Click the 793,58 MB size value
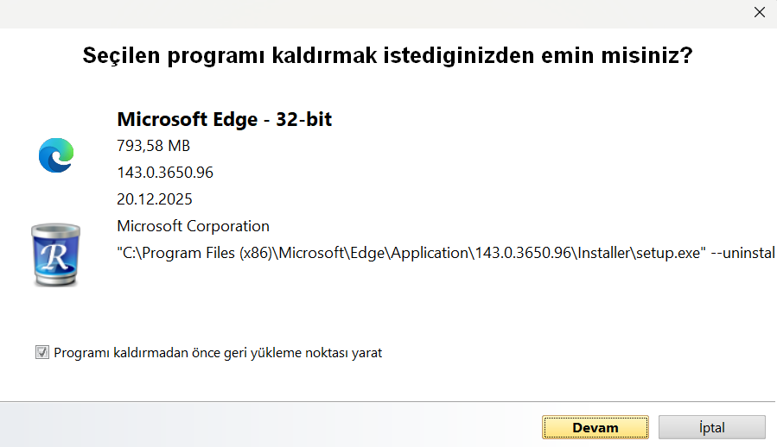 153,145
